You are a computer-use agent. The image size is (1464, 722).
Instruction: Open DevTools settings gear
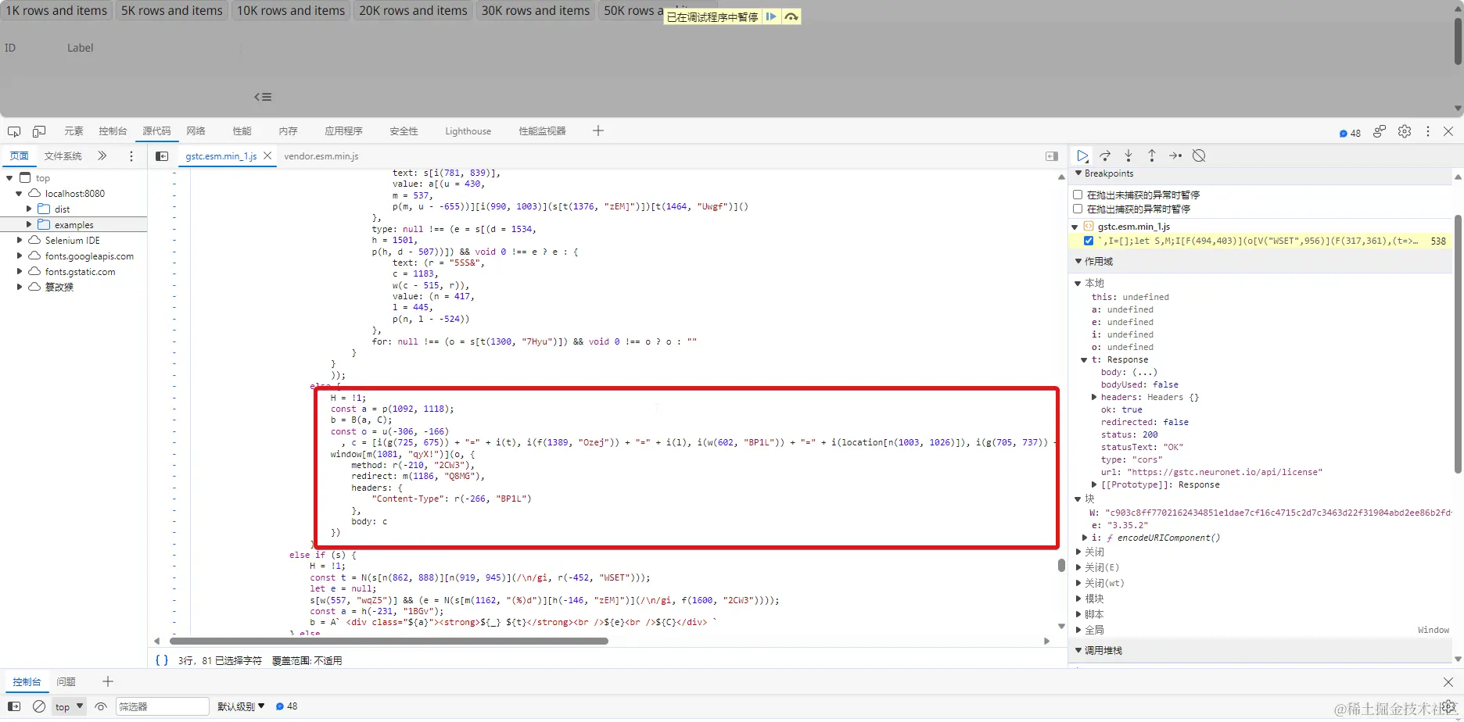point(1405,131)
